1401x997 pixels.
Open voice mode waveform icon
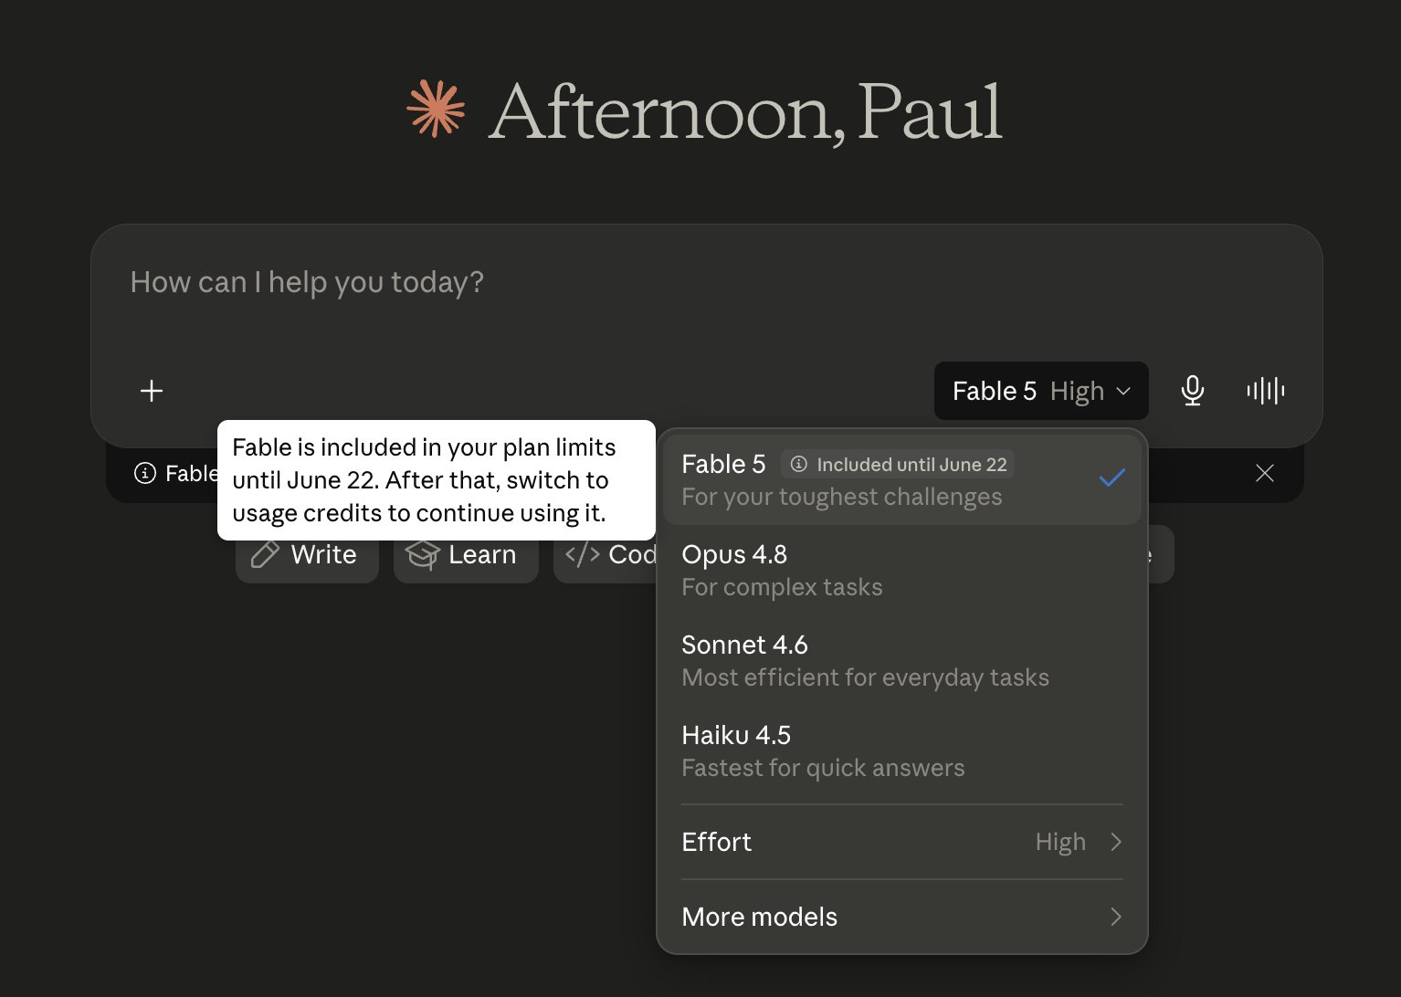pos(1265,391)
